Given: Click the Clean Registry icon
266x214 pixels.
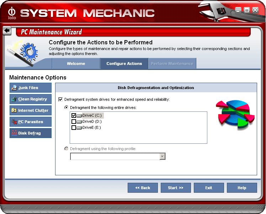Looking at the screenshot, I should 14,99.
